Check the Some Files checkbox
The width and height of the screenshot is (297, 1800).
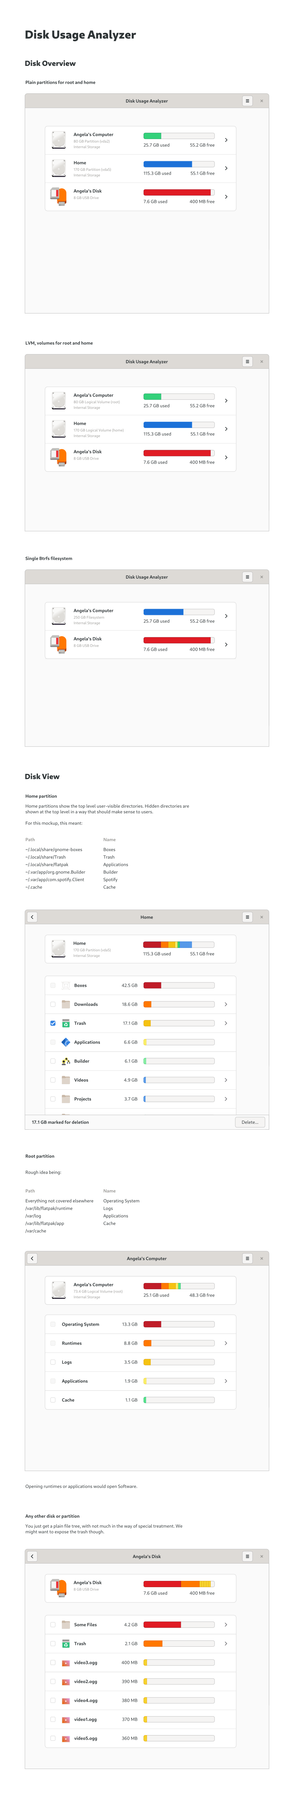(53, 1625)
